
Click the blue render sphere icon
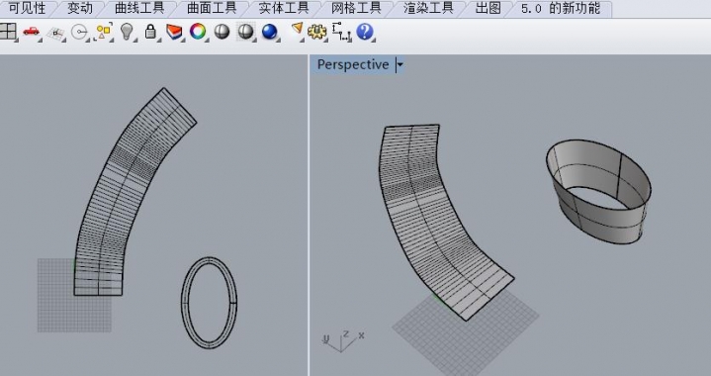tap(270, 32)
